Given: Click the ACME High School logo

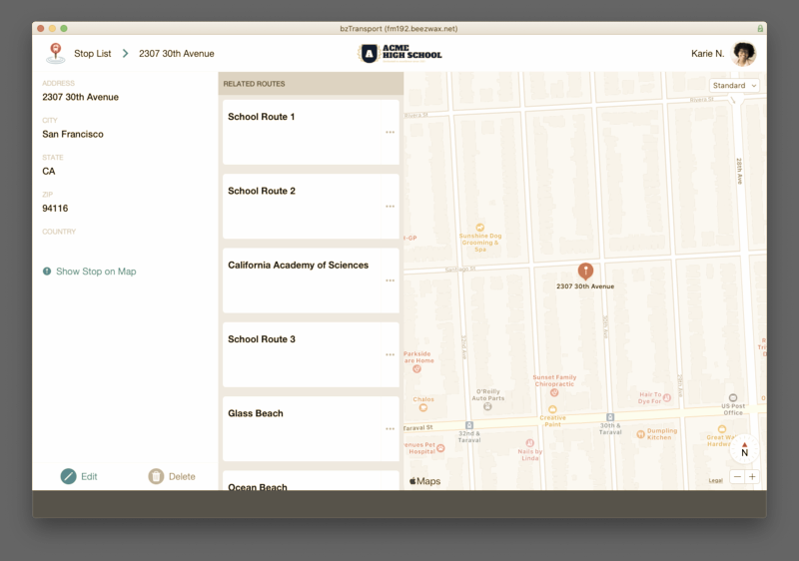Looking at the screenshot, I should (399, 54).
